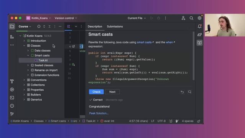Click UTF-8 encoding in status bar

(x=162, y=121)
